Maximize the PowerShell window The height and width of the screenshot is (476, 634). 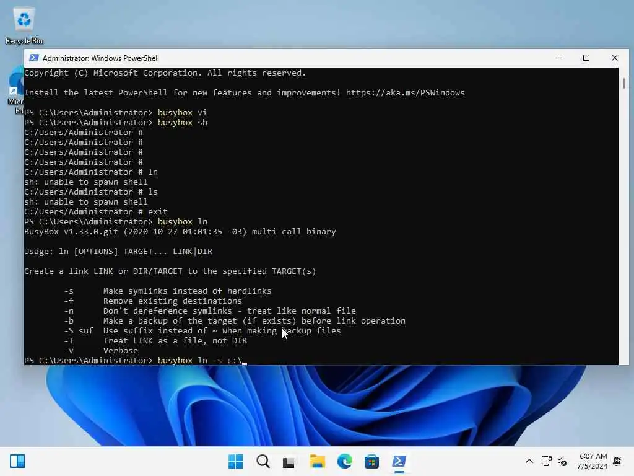pyautogui.click(x=586, y=58)
